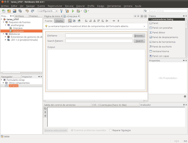Click the Salida button in status bar
The image size is (188, 143).
5,136
